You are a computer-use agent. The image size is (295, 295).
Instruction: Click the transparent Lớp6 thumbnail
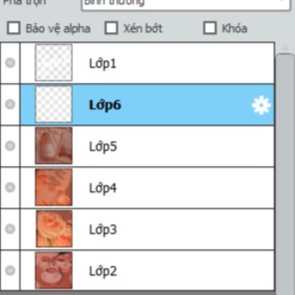(54, 104)
